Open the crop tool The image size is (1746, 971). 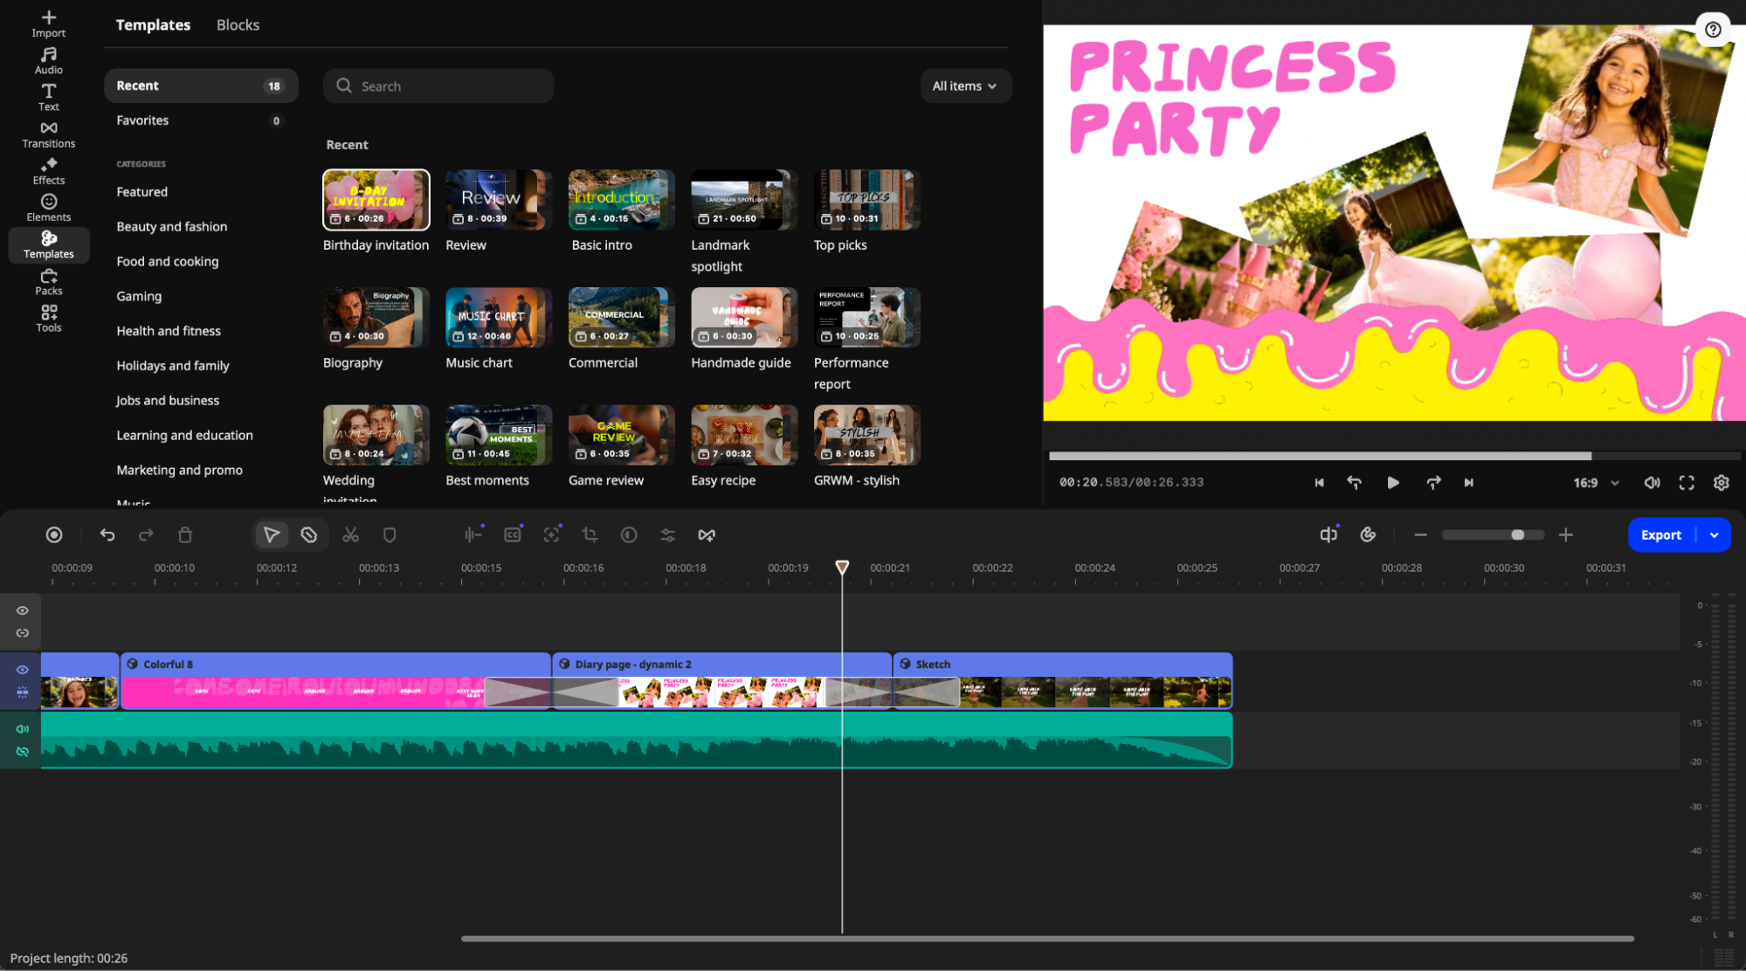(590, 534)
